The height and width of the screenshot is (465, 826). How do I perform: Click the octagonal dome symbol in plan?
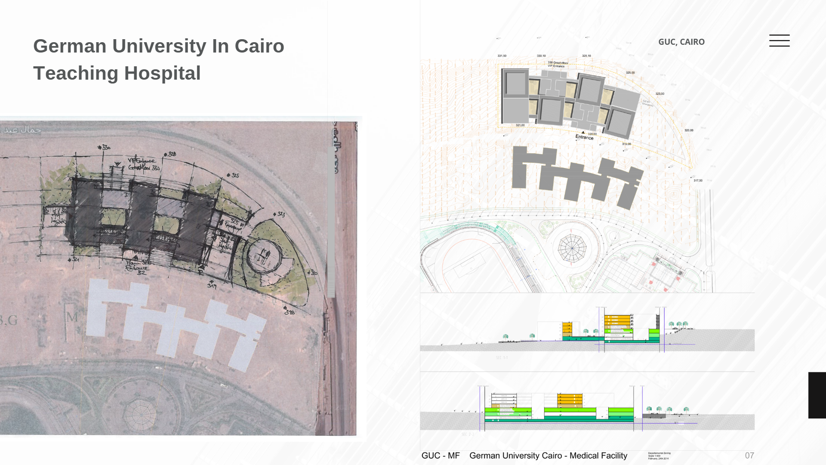pyautogui.click(x=572, y=248)
